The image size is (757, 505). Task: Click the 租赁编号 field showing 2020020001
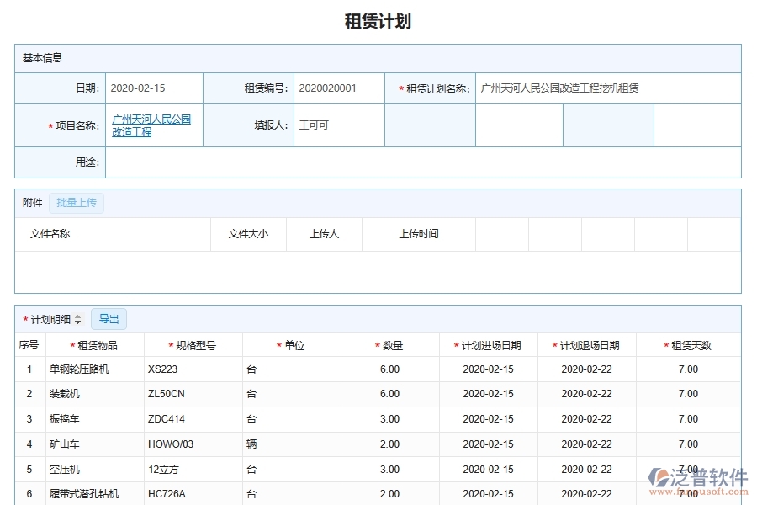click(337, 88)
